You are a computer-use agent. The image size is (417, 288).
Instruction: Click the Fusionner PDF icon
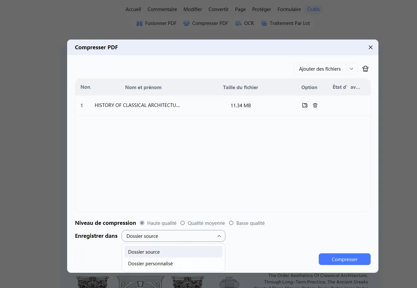pyautogui.click(x=139, y=23)
